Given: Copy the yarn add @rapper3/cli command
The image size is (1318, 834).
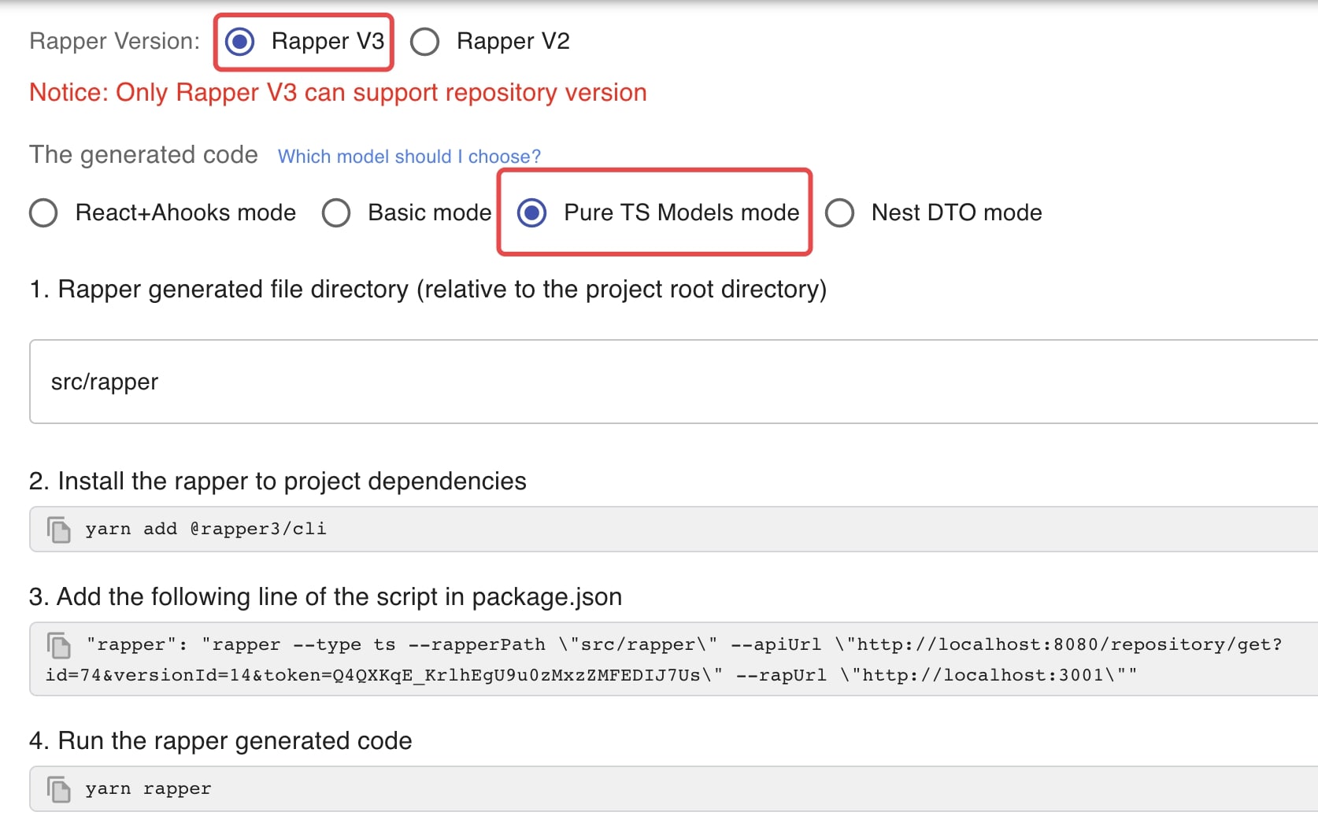Looking at the screenshot, I should 58,530.
